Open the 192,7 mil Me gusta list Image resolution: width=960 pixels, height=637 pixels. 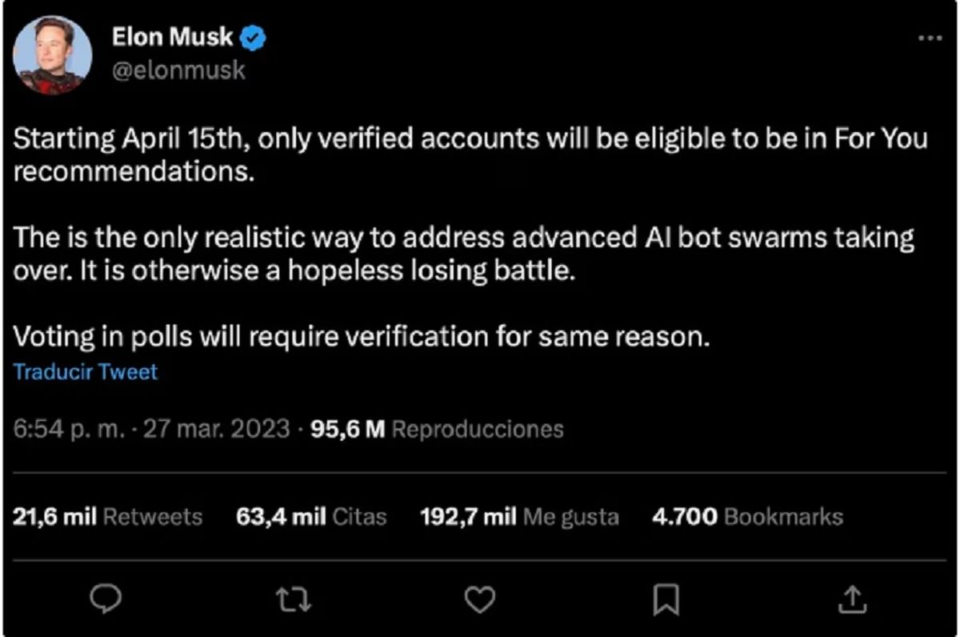point(518,516)
